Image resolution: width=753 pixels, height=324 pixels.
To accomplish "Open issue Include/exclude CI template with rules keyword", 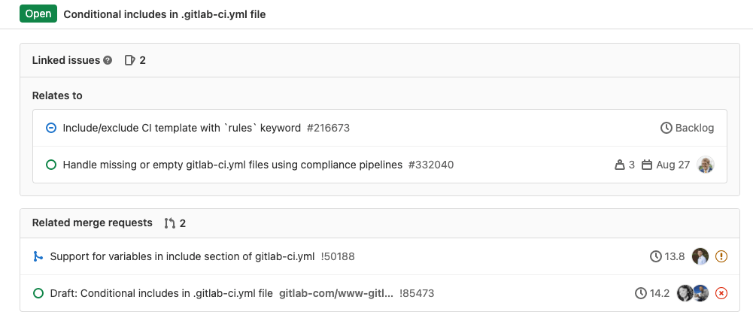I will [181, 128].
